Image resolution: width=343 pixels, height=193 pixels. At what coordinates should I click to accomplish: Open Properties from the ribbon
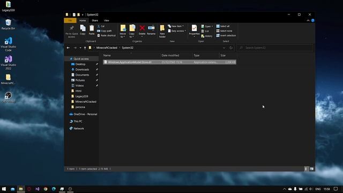[x=194, y=30]
